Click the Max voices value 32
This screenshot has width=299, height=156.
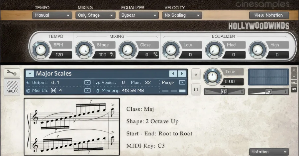coord(148,82)
